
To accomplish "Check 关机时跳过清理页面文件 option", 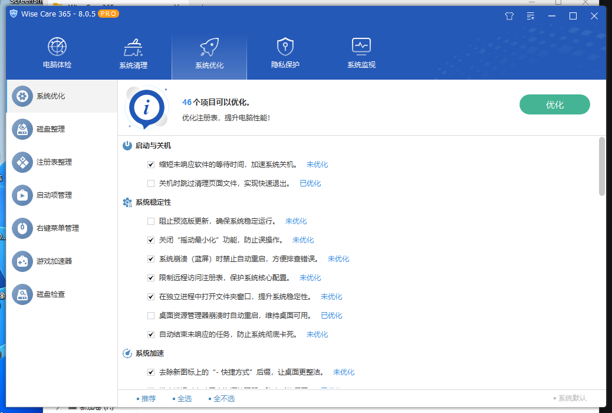I will click(151, 183).
